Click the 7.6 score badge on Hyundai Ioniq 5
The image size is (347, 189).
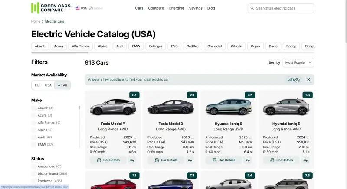tap(308, 95)
